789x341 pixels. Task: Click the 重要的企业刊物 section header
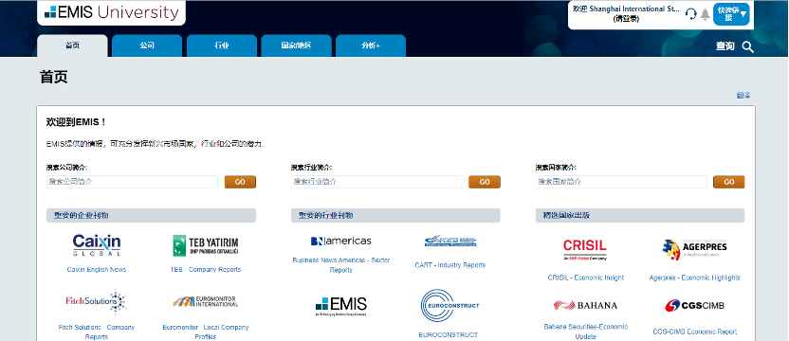point(151,215)
